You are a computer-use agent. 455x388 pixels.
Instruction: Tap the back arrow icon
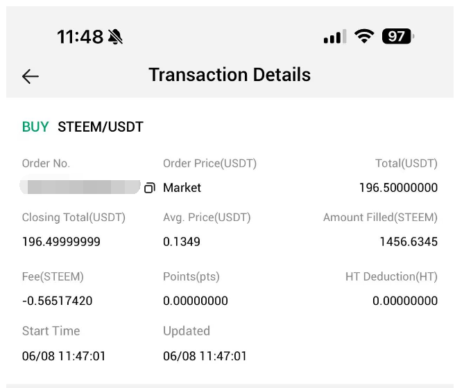[31, 76]
